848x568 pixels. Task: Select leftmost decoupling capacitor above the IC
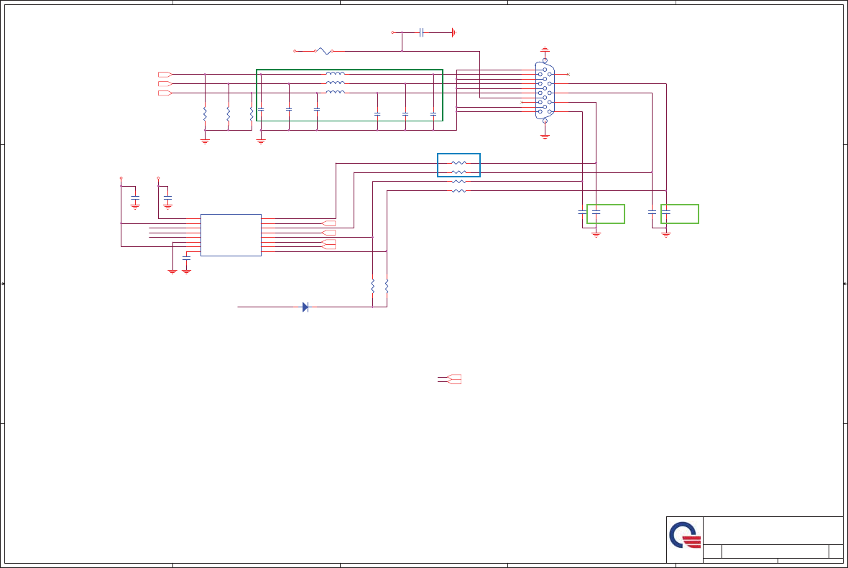(135, 197)
